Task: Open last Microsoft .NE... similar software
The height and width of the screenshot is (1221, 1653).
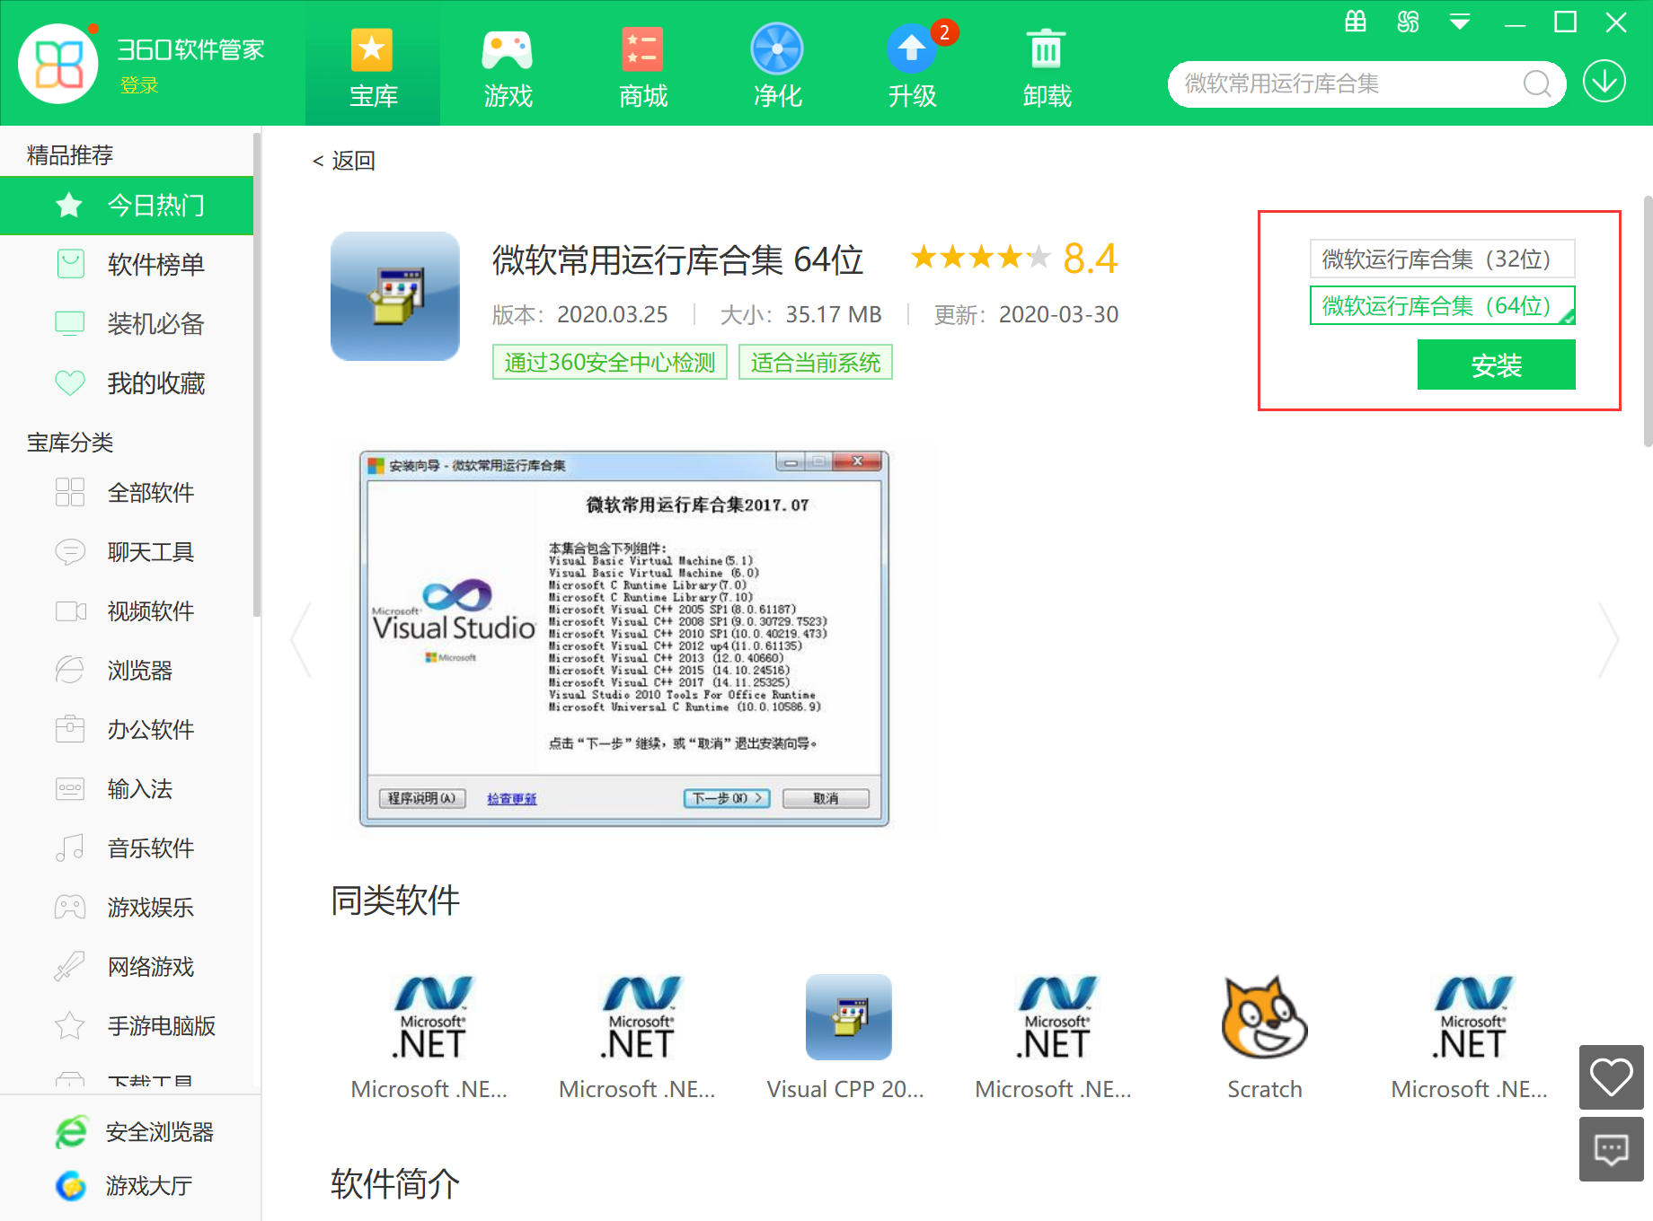Action: click(x=1471, y=1038)
